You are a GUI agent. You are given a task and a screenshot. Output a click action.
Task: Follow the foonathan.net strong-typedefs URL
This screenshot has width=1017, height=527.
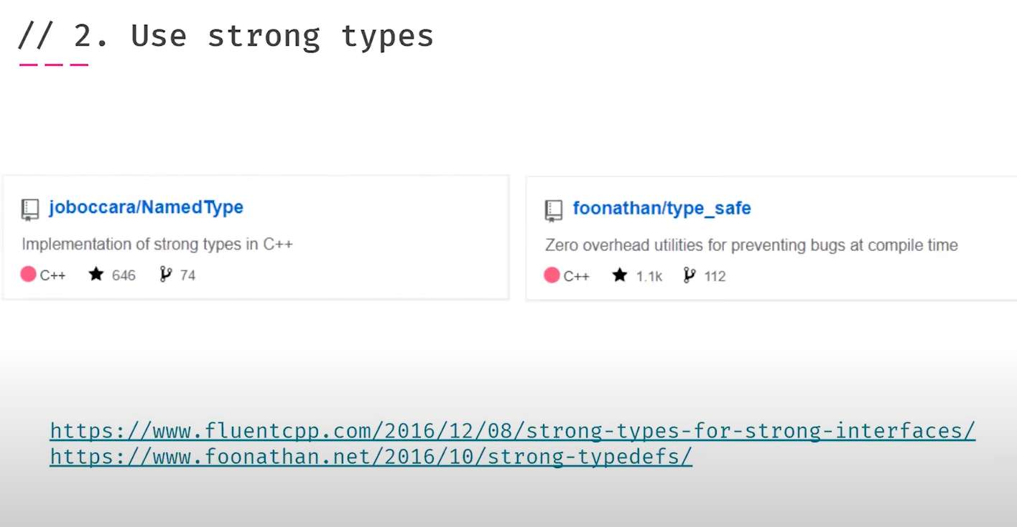point(371,457)
